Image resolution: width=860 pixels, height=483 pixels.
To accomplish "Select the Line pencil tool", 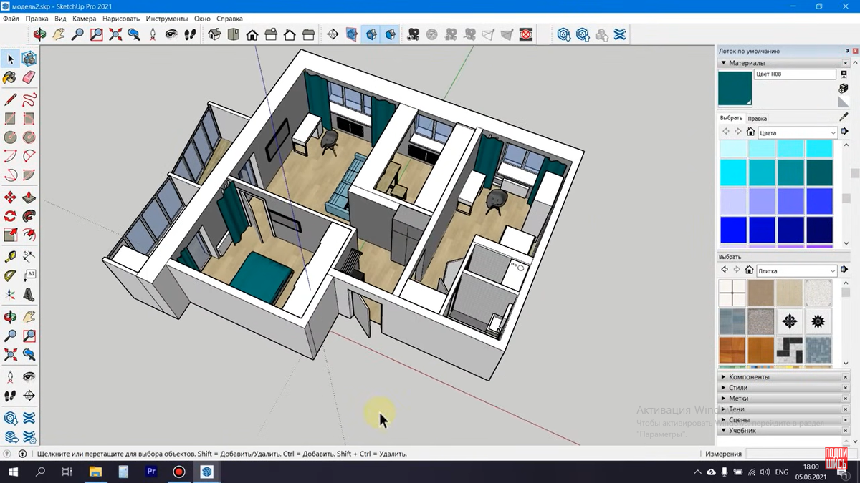I will tap(11, 99).
